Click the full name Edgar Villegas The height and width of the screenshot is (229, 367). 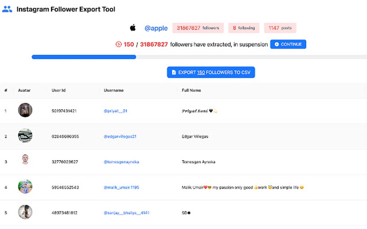(195, 136)
